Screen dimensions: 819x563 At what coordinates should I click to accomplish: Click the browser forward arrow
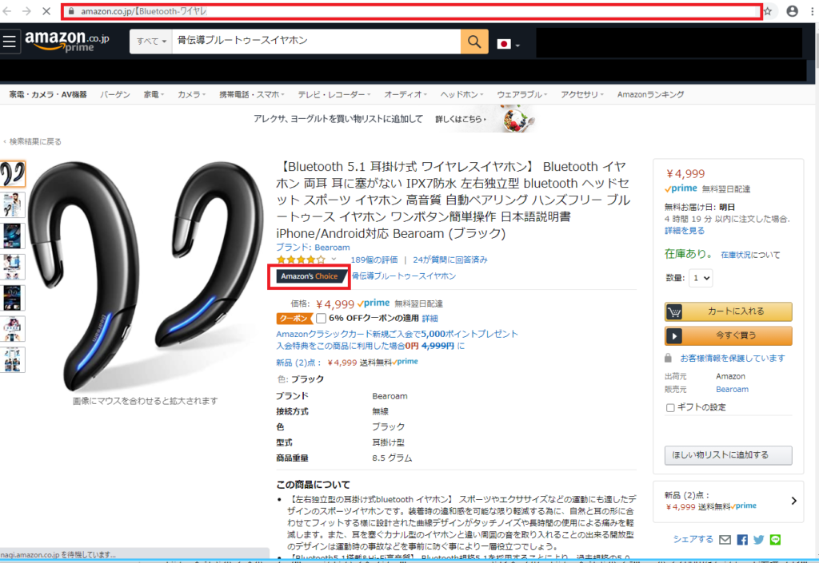click(26, 11)
